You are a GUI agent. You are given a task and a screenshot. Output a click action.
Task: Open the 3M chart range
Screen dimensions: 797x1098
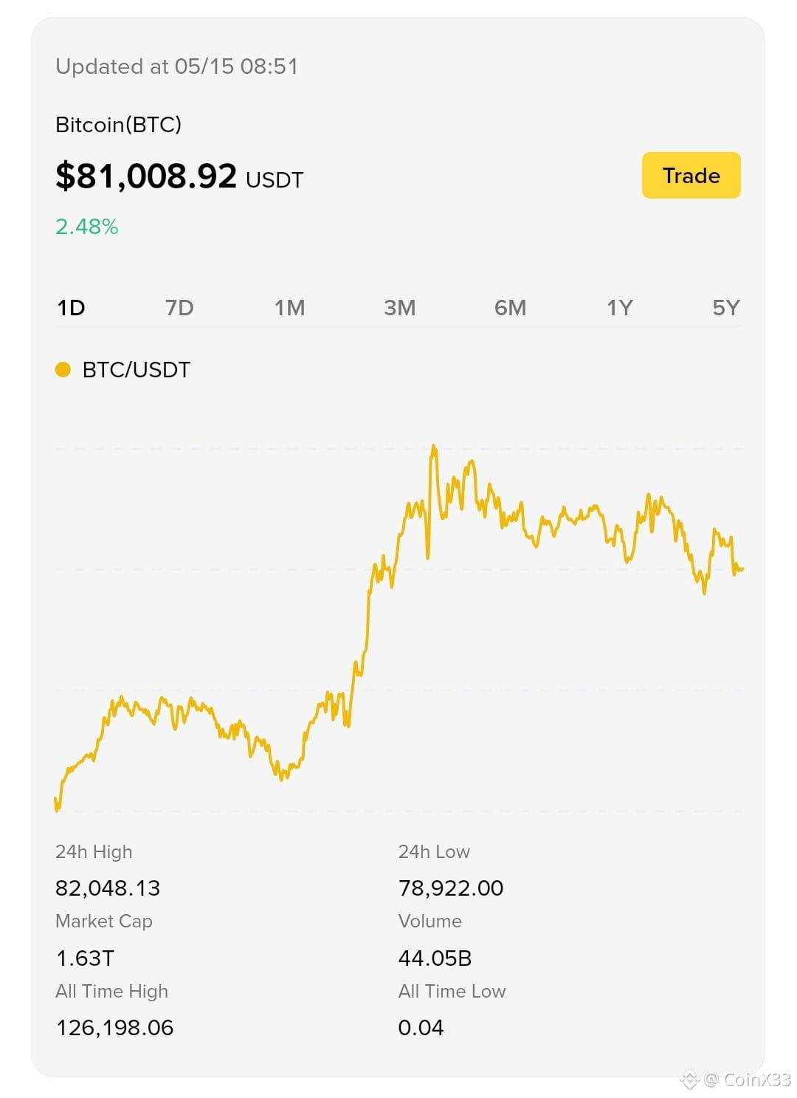pyautogui.click(x=399, y=307)
